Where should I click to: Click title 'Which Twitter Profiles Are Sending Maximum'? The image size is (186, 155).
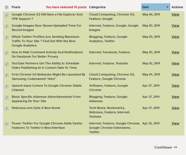(46, 41)
